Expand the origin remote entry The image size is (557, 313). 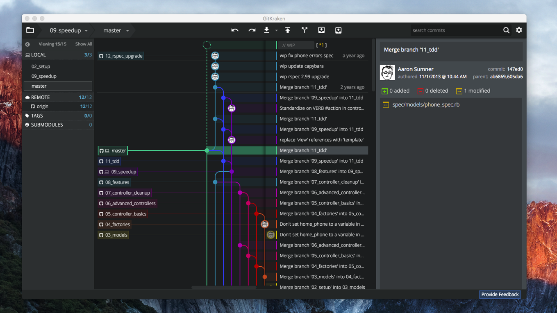(x=58, y=107)
